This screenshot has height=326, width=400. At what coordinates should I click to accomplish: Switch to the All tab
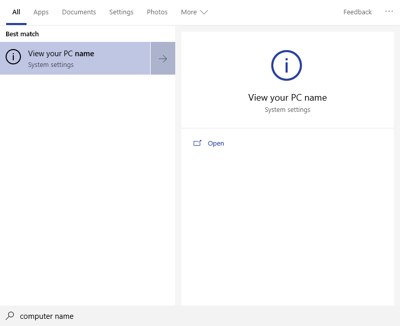[x=16, y=12]
